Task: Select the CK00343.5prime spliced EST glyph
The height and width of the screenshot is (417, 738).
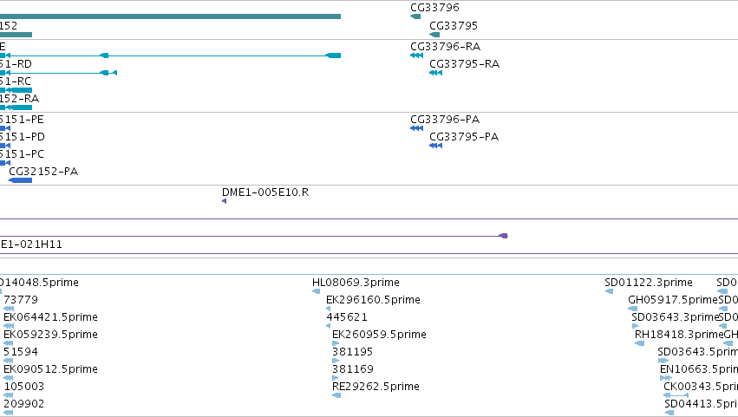Action: coord(676,395)
